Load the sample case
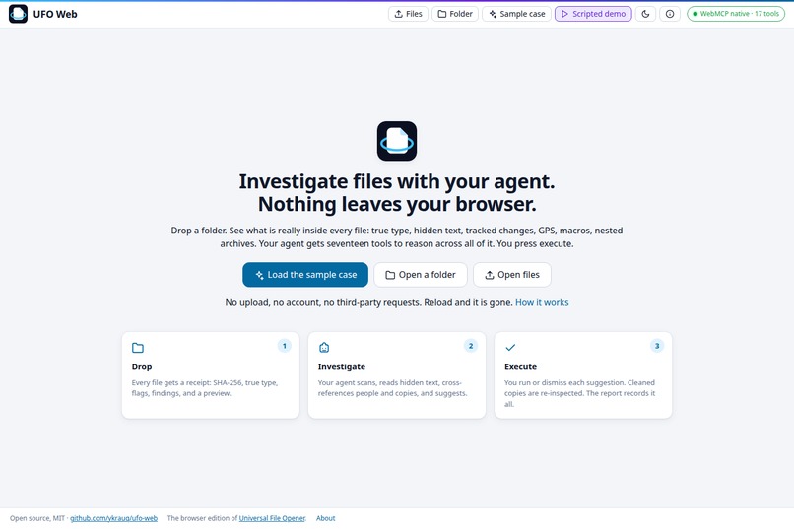 coord(305,275)
